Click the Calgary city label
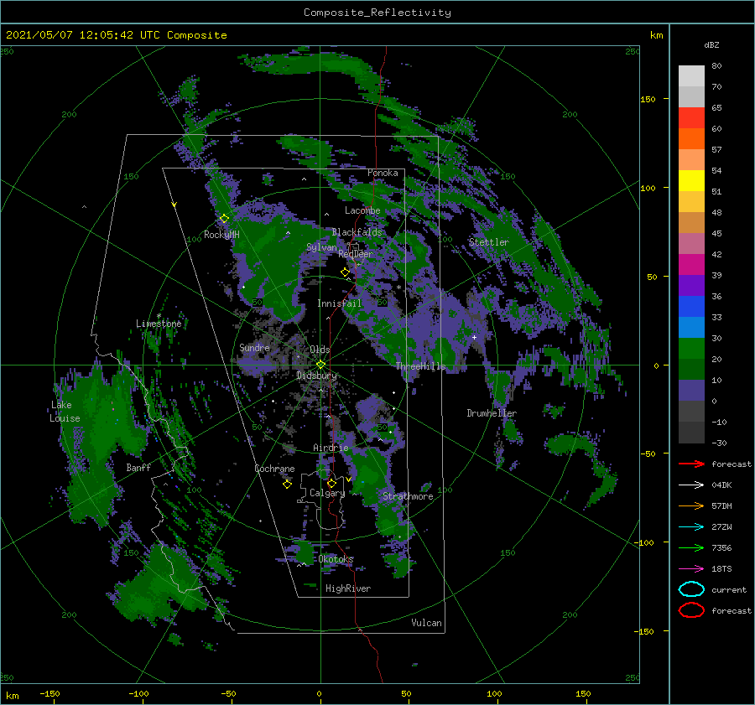The height and width of the screenshot is (705, 755). click(x=327, y=493)
